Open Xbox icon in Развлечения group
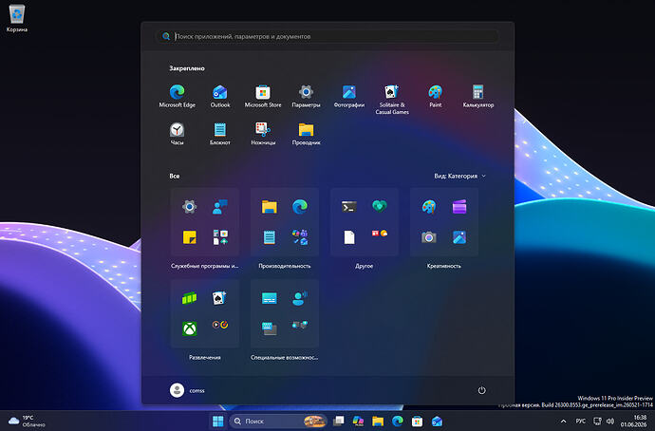This screenshot has height=431, width=655. pos(190,328)
